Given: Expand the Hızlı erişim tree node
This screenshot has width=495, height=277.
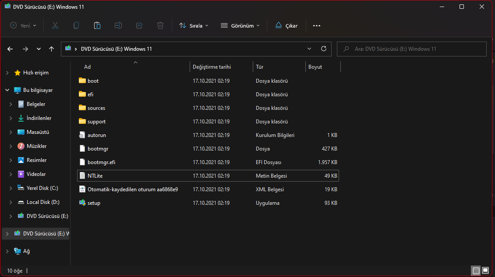Looking at the screenshot, I should click(7, 73).
